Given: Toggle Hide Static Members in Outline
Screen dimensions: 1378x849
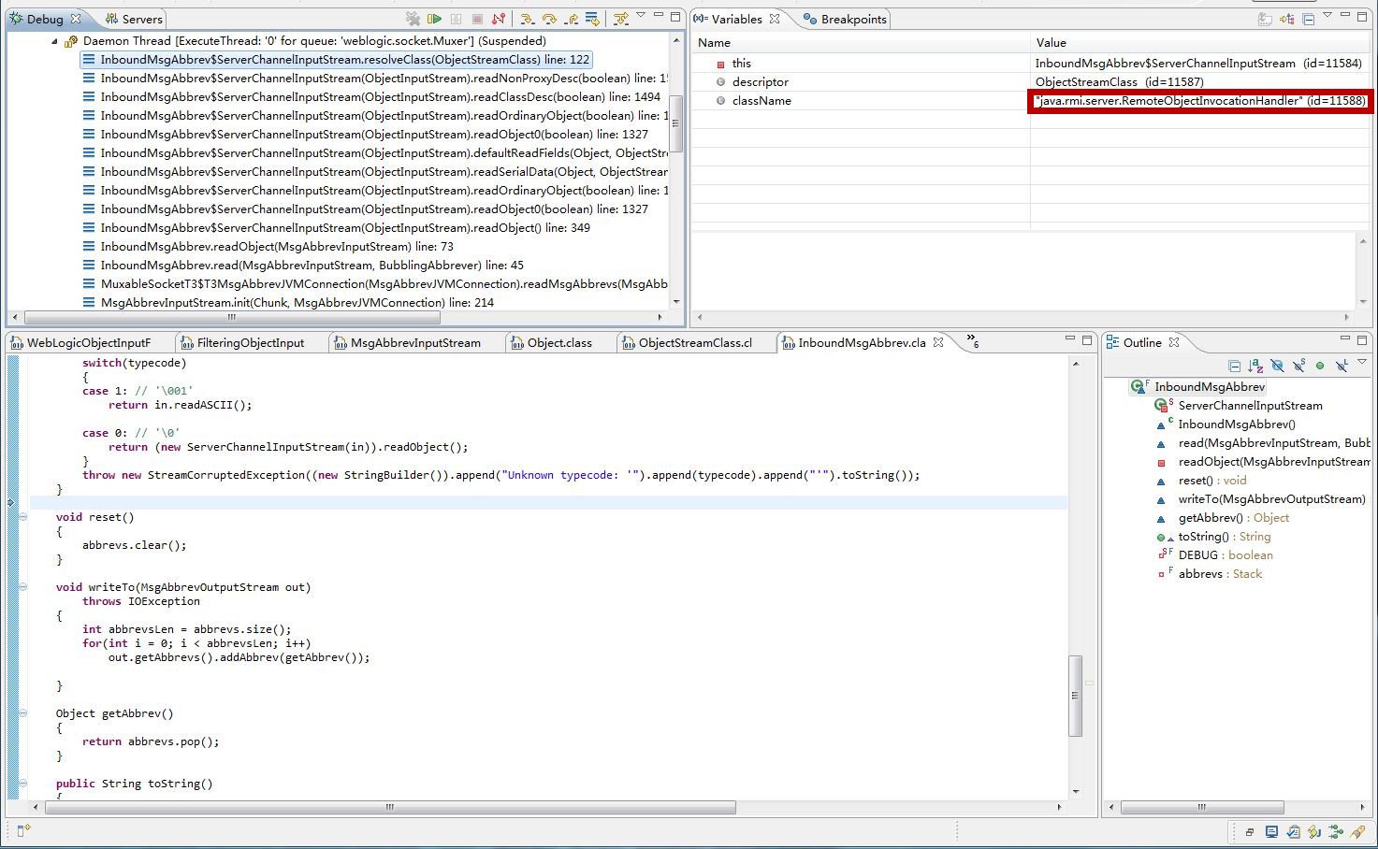Looking at the screenshot, I should pyautogui.click(x=1298, y=366).
